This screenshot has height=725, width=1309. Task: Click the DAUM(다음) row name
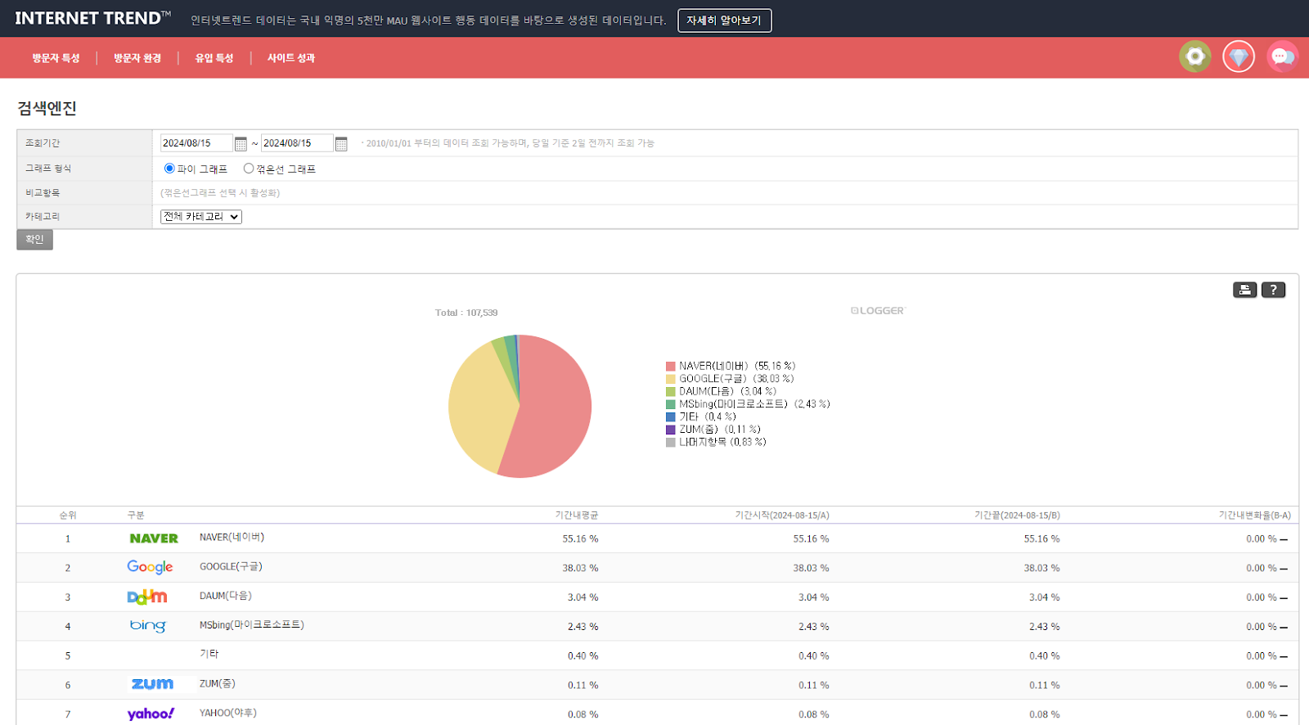[x=226, y=597]
